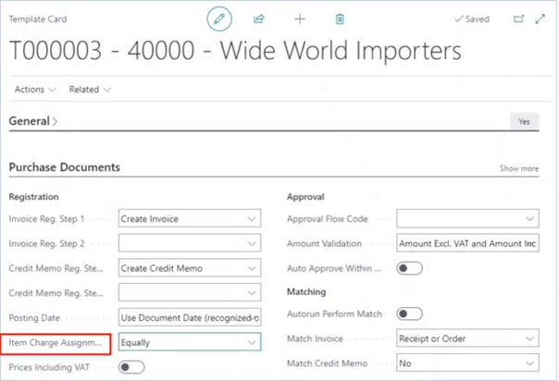Click the trash delete icon

tap(340, 18)
